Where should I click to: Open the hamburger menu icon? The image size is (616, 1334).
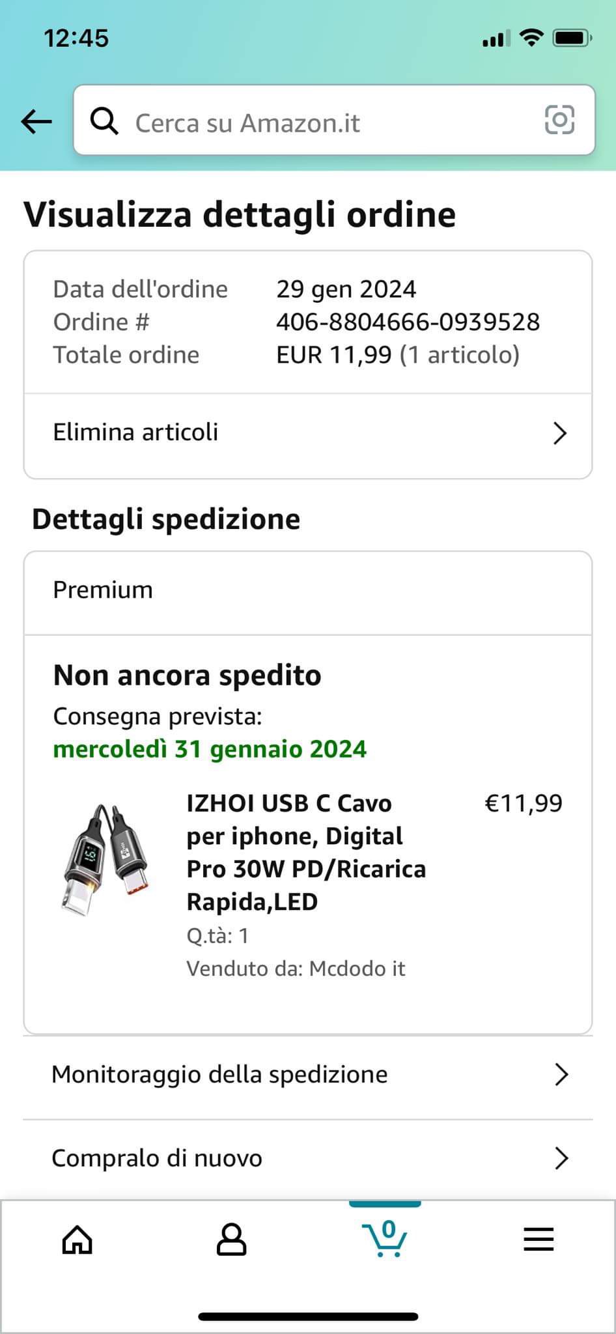click(539, 1239)
